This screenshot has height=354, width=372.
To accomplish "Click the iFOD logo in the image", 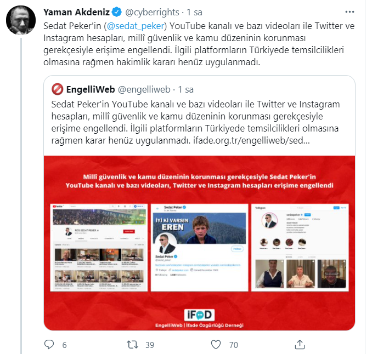I will coord(199,315).
